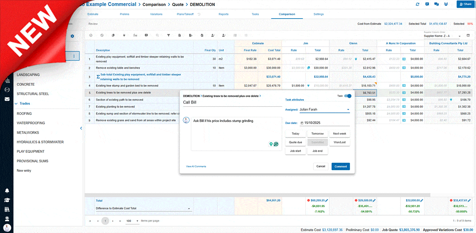This screenshot has width=476, height=233.
Task: Enable the Won/Lost option in the task popup
Action: [x=340, y=142]
